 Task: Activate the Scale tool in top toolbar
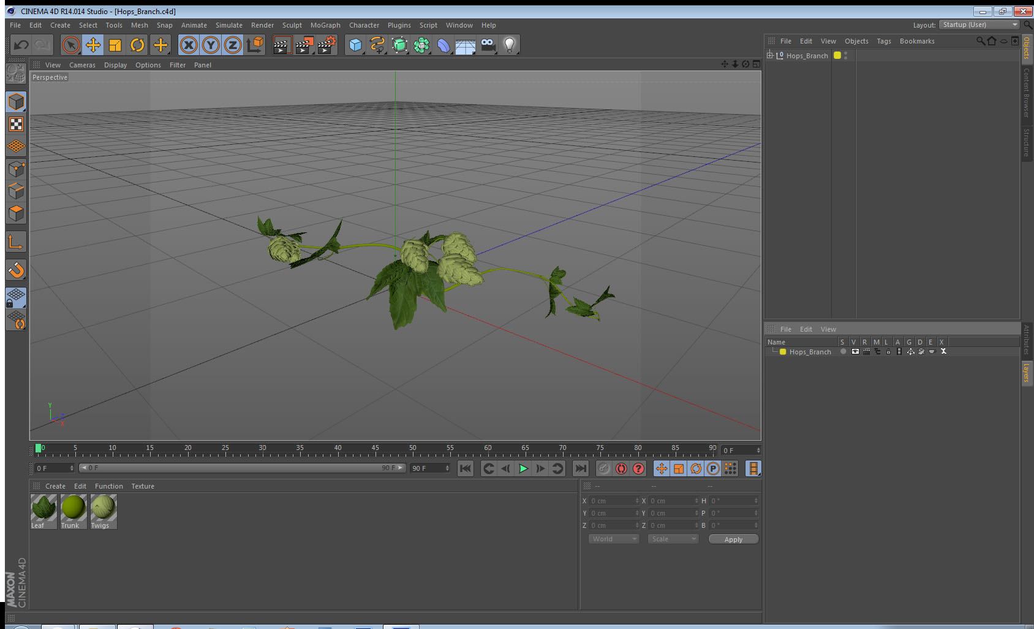(x=115, y=45)
